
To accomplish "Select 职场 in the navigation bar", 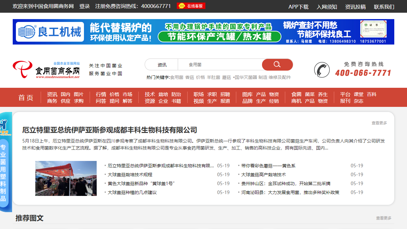I will [199, 94].
